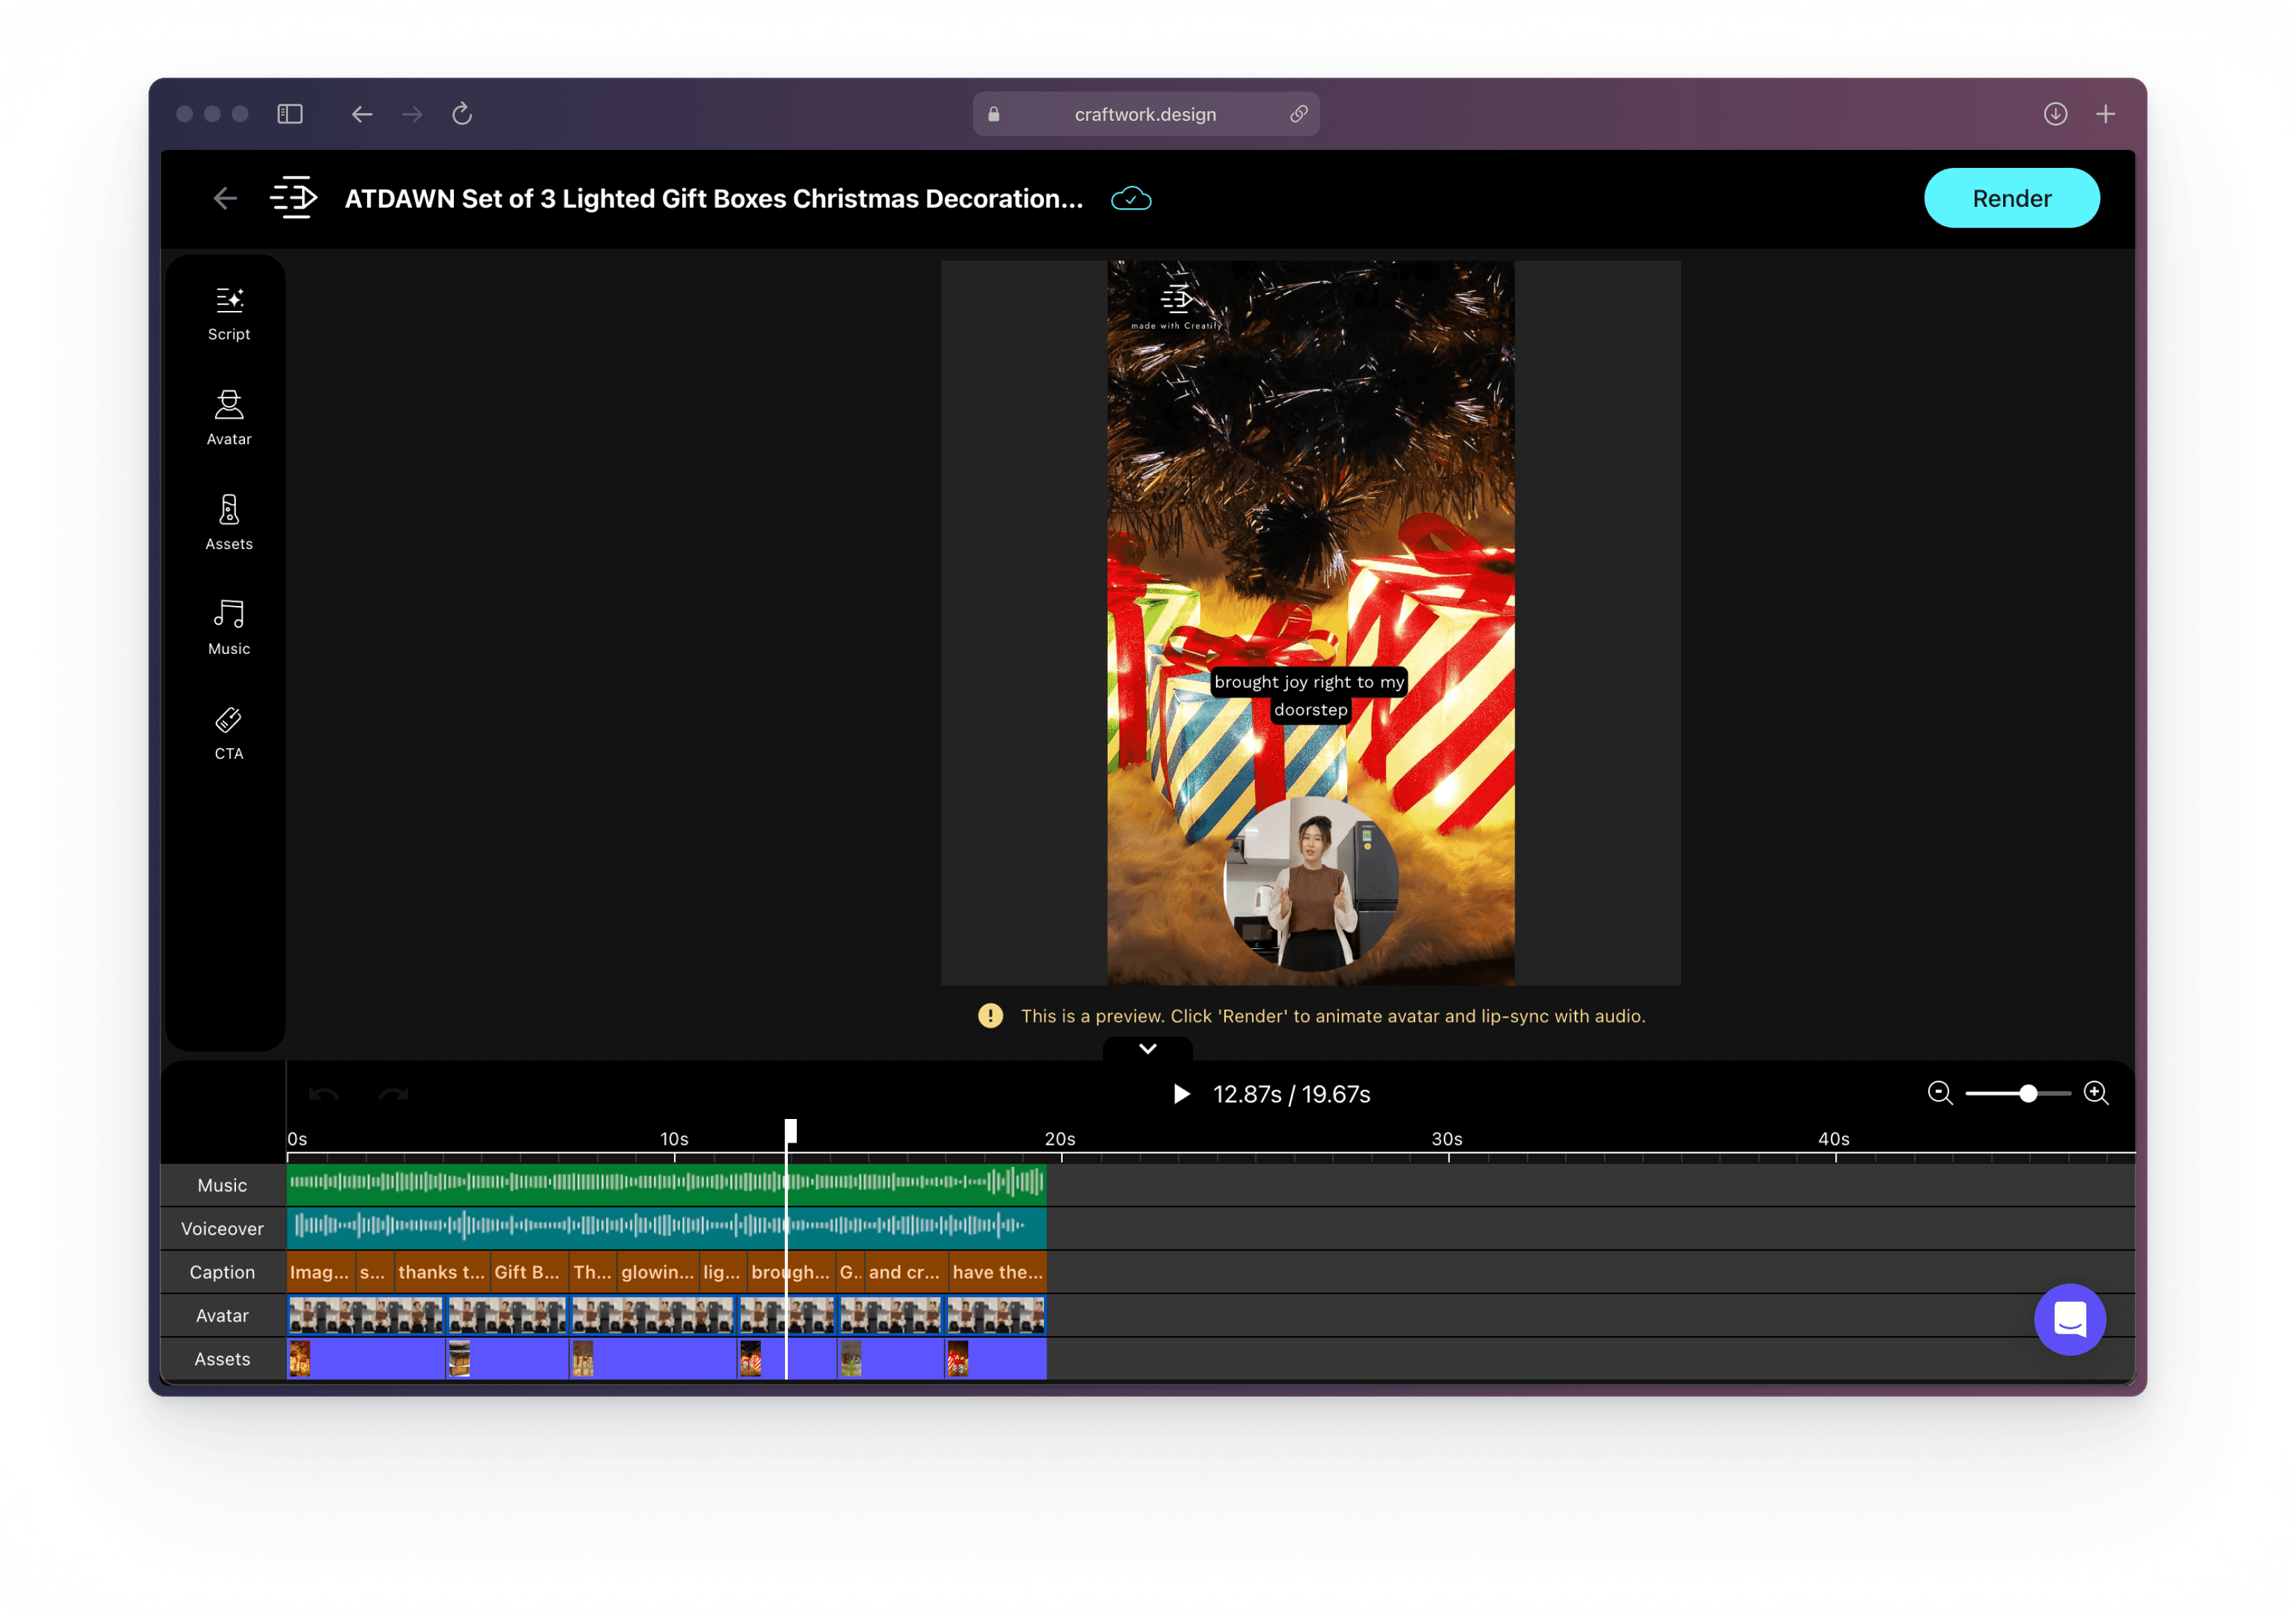Select the Voiceover track label
Image resolution: width=2296 pixels, height=1616 pixels.
coord(222,1228)
